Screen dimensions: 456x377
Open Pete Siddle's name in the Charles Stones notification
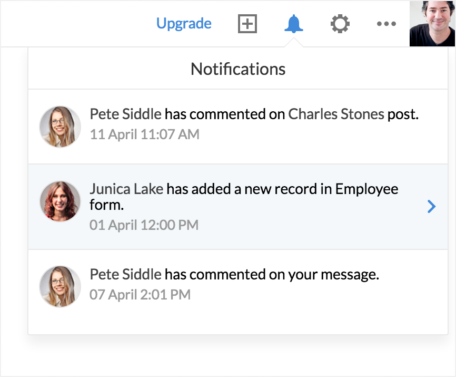pyautogui.click(x=125, y=114)
